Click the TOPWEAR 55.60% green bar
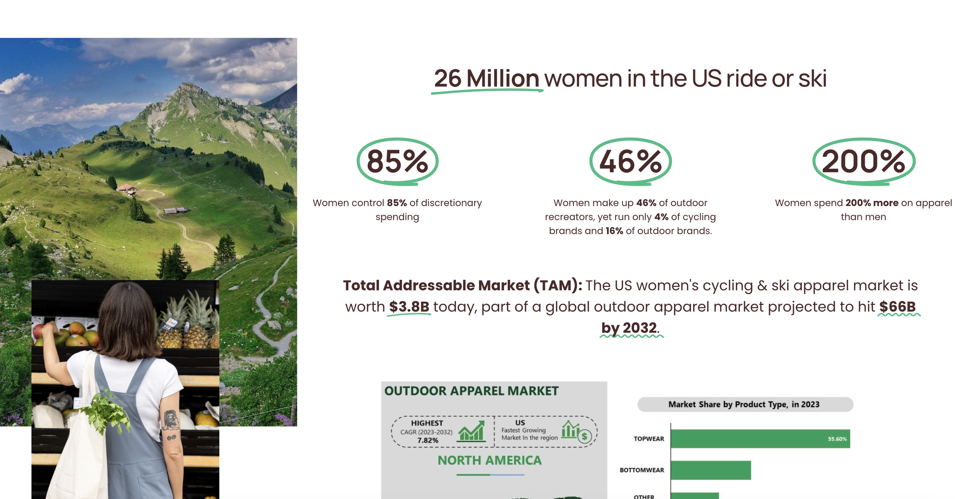Viewport: 974px width, 499px height. (760, 439)
